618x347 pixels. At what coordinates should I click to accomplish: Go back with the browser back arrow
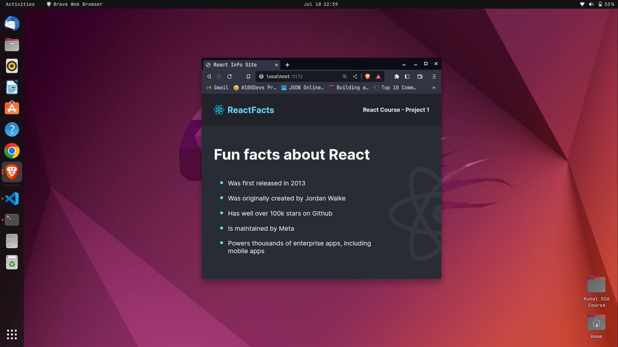[x=209, y=76]
